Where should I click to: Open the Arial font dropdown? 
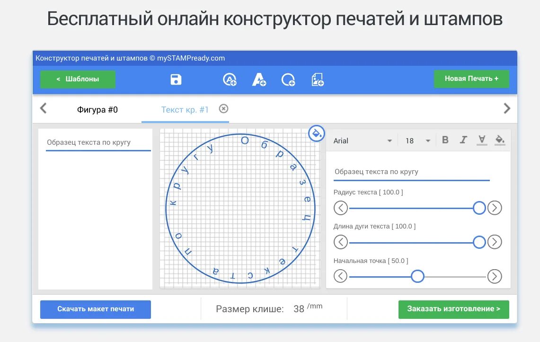(x=363, y=140)
